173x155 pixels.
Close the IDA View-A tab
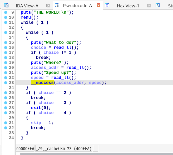click(48, 6)
